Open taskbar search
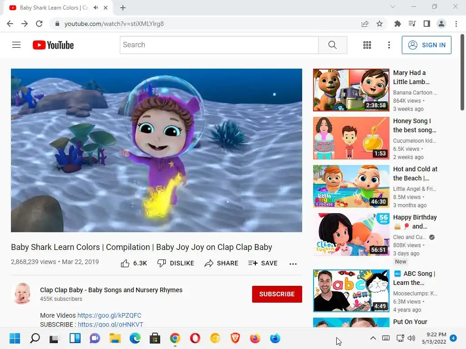Screen dimensions: 466x349 tap(35, 338)
